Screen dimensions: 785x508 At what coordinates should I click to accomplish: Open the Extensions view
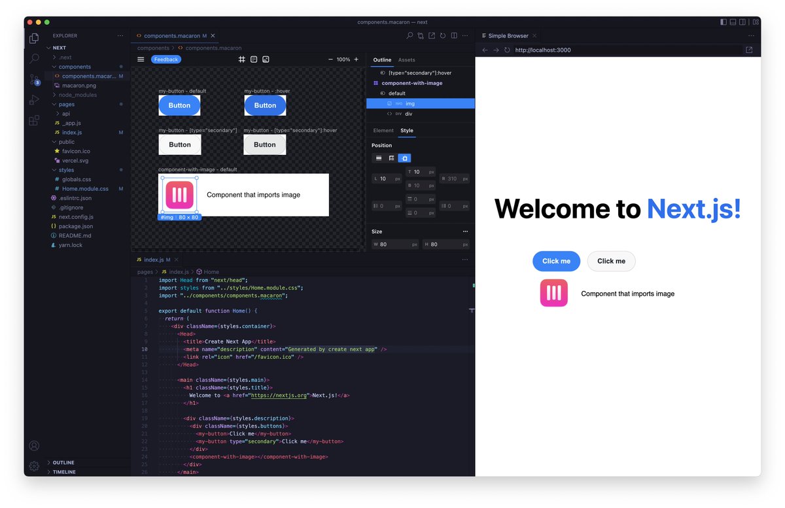pyautogui.click(x=34, y=120)
